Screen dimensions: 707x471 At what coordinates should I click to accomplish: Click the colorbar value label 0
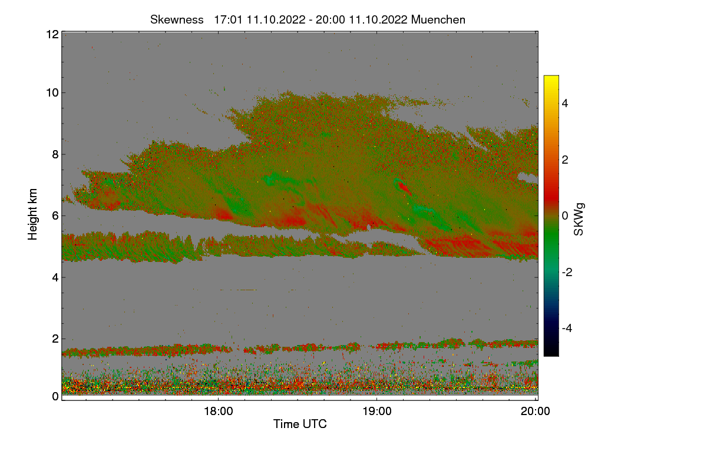click(564, 215)
